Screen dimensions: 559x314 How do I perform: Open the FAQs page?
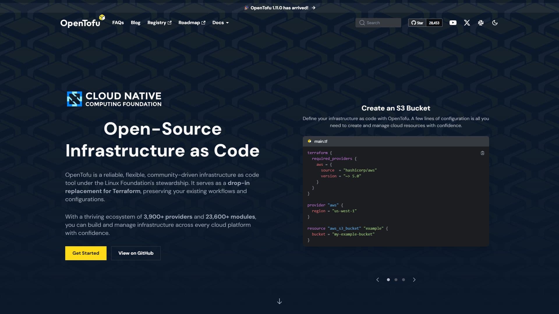(x=118, y=23)
